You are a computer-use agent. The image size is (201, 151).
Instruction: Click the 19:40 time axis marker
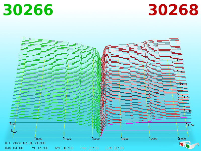(x=188, y=111)
